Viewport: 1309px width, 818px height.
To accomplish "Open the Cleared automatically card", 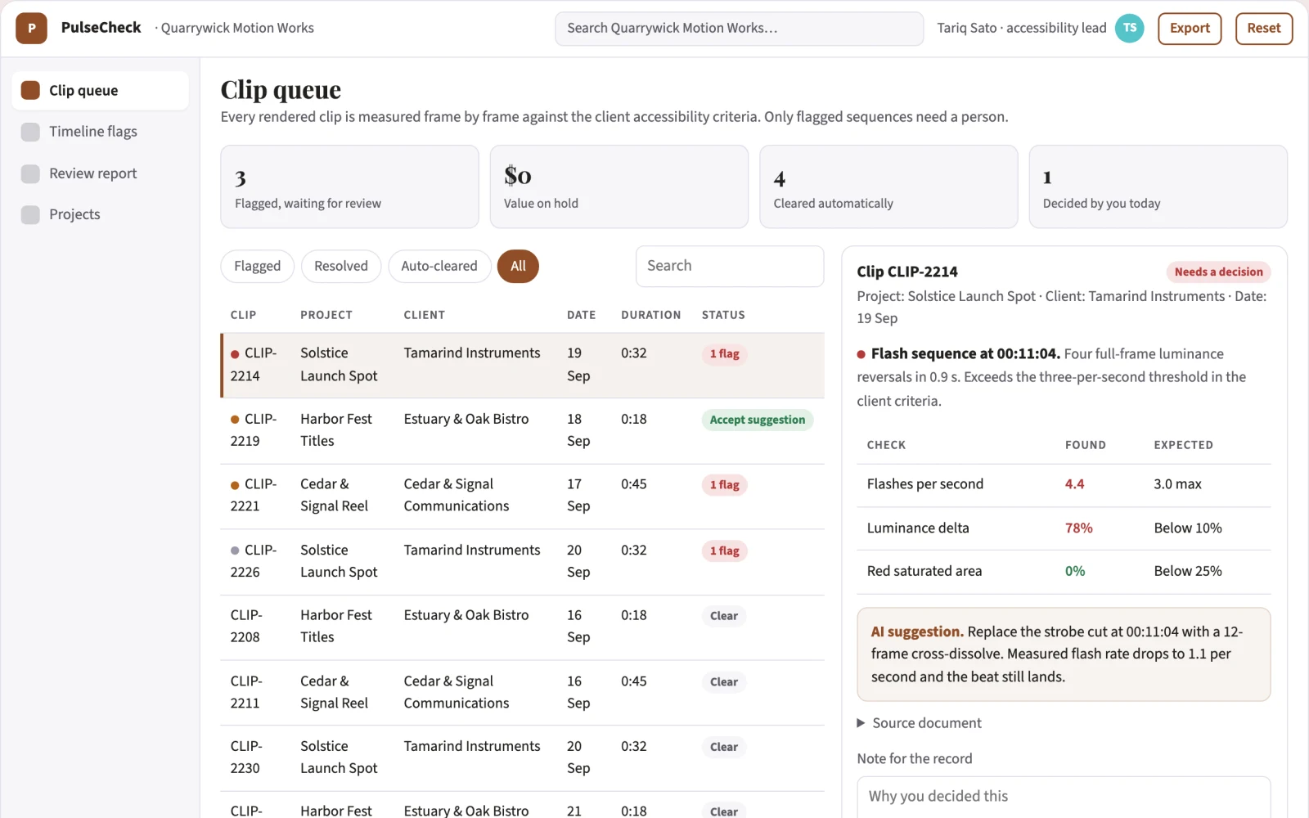I will click(x=888, y=187).
